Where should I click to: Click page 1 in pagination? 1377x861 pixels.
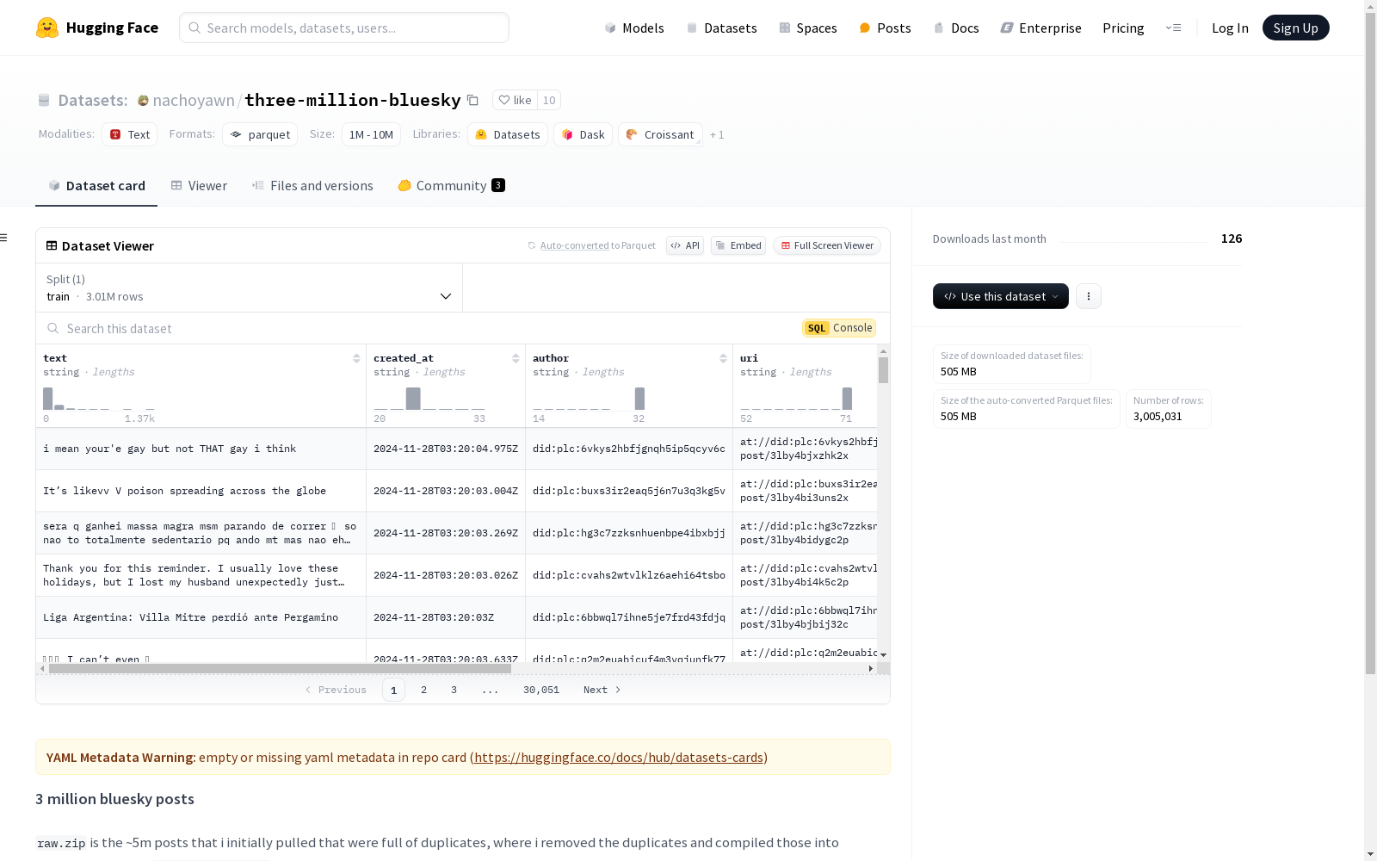393,690
